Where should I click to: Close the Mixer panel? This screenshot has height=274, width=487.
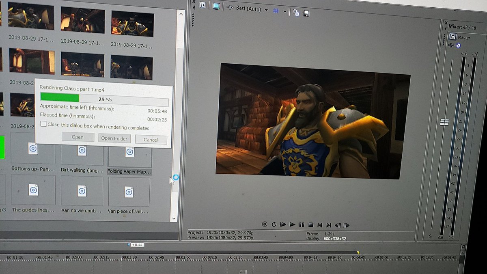(446, 24)
